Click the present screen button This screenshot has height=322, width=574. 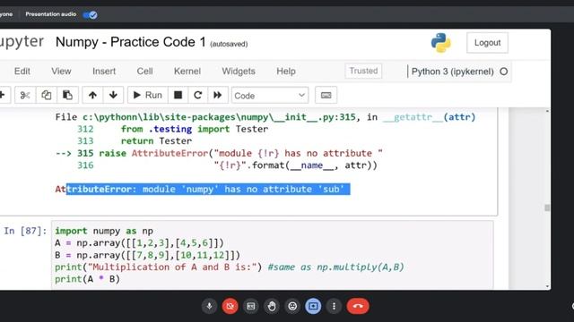pos(313,306)
